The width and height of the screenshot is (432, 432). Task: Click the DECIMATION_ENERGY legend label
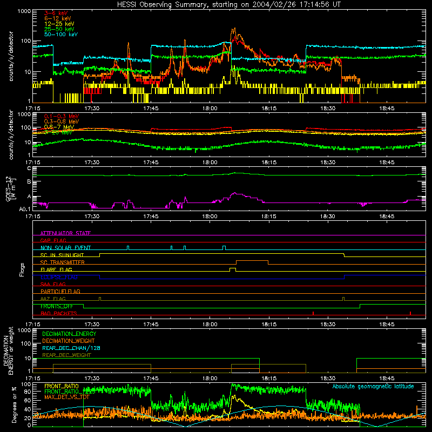point(69,334)
